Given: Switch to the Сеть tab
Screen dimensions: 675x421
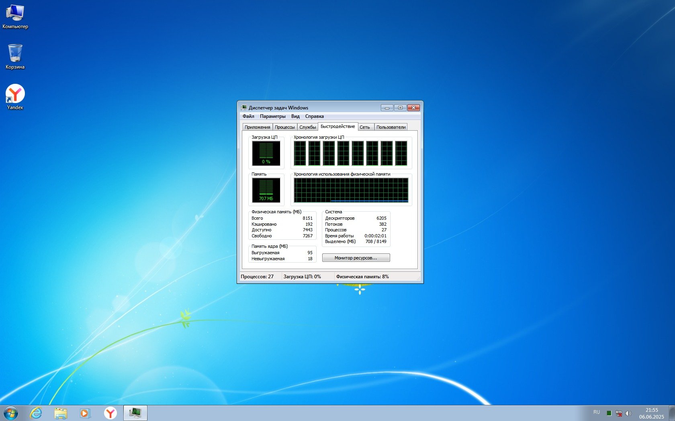Looking at the screenshot, I should point(365,127).
